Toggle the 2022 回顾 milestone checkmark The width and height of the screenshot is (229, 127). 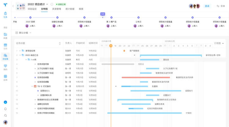click(x=30, y=18)
